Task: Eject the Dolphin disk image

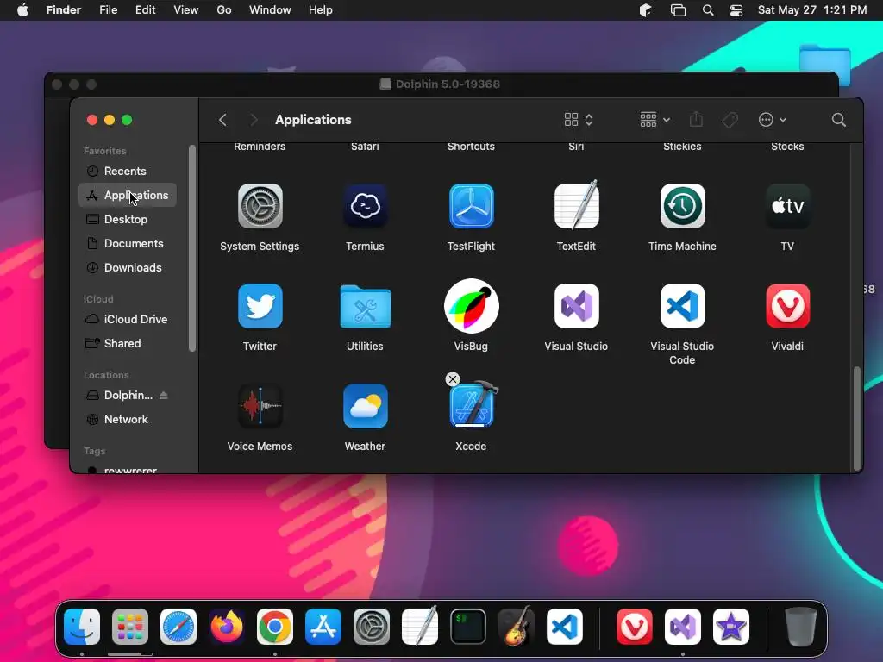Action: 163,395
